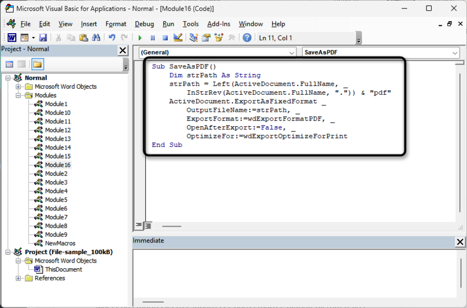
Task: Close the Project - Normal panel
Action: point(123,50)
